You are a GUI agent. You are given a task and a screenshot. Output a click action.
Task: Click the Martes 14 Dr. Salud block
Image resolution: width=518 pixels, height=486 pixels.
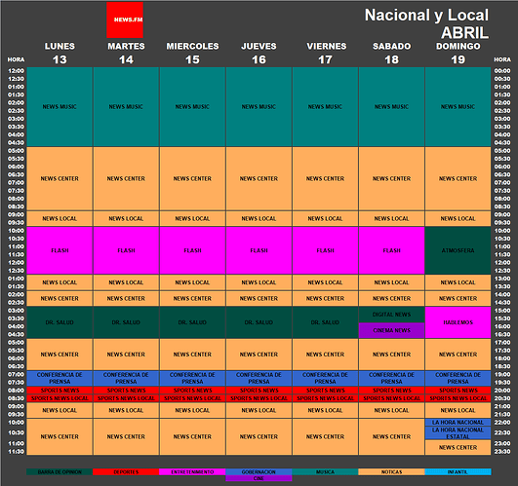(126, 322)
